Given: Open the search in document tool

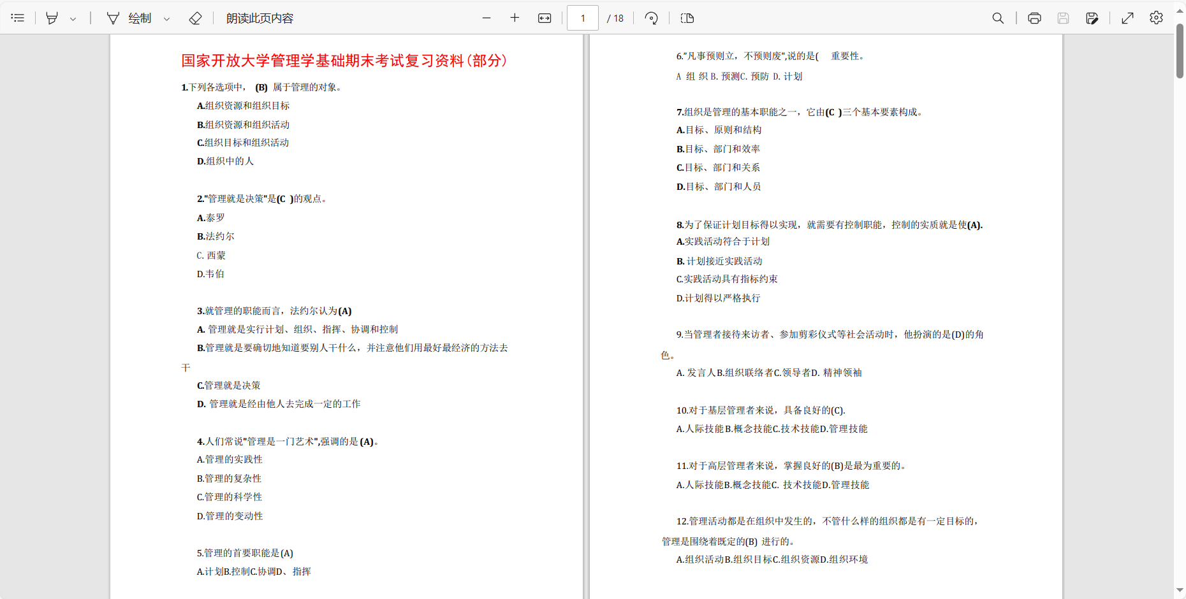Looking at the screenshot, I should 998,18.
